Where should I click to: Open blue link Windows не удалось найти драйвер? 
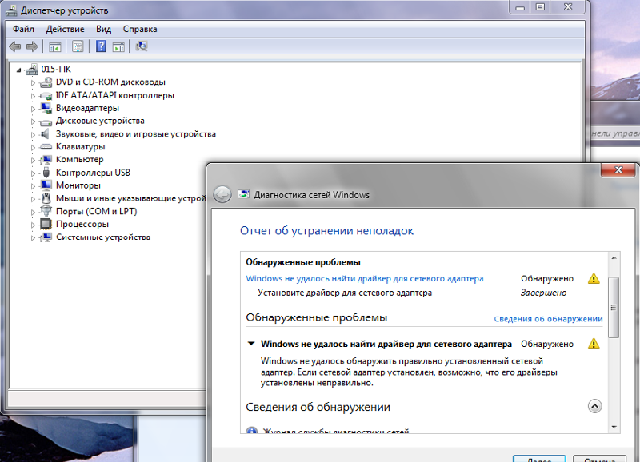(365, 278)
